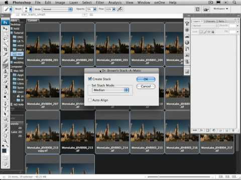
Task: Toggle lock transparent pixels in Layers panel
Action: [200, 31]
